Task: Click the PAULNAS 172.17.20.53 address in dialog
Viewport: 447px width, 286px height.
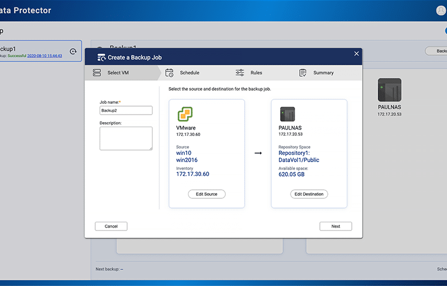Action: [291, 134]
